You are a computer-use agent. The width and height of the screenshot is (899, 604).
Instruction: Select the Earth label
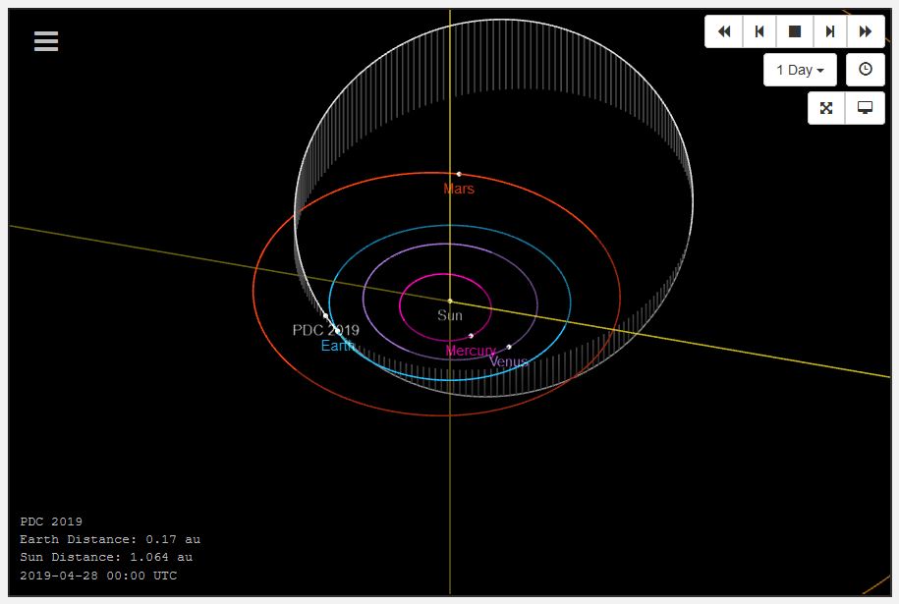(x=338, y=346)
